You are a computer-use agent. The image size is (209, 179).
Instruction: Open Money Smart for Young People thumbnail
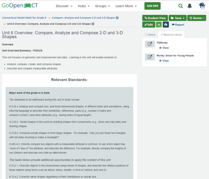pos(150,57)
